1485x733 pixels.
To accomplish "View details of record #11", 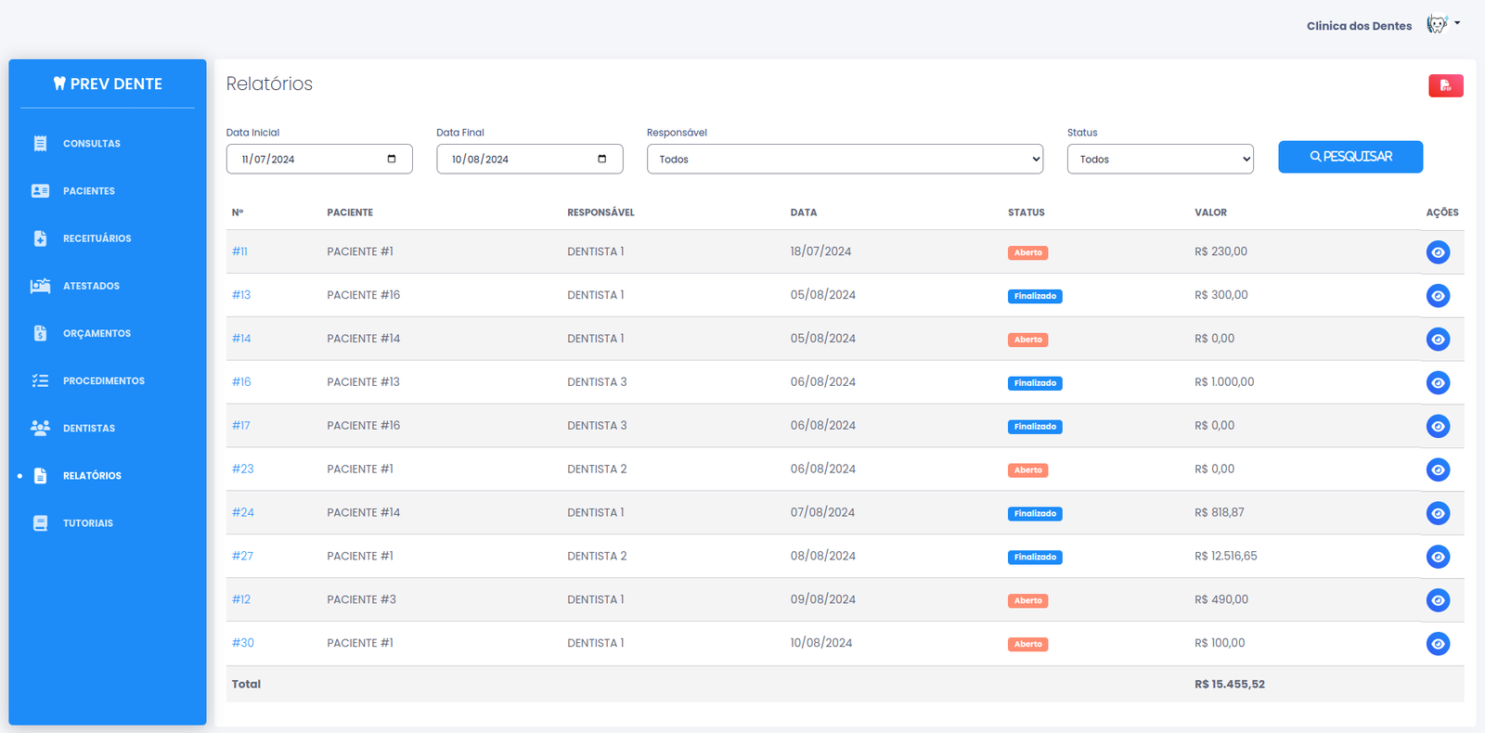I will (x=1438, y=252).
